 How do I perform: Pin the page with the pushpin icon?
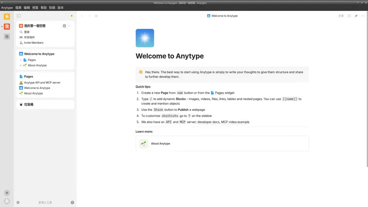point(356,16)
